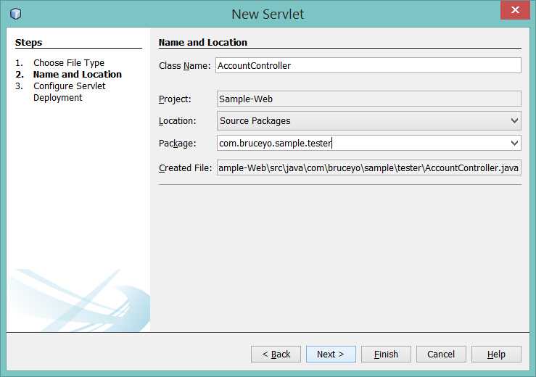The width and height of the screenshot is (536, 377).
Task: Click the Finish button
Action: tap(386, 354)
